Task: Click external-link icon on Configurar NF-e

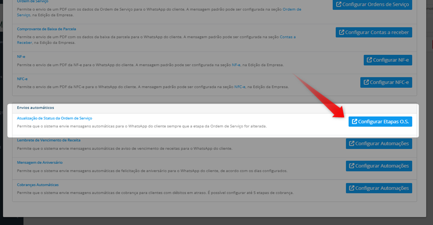Action: [369, 60]
